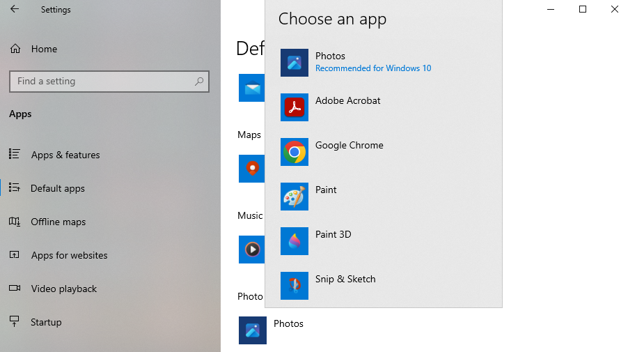Viewport: 628px width, 352px height.
Task: Select Default apps in sidebar
Action: pos(57,188)
